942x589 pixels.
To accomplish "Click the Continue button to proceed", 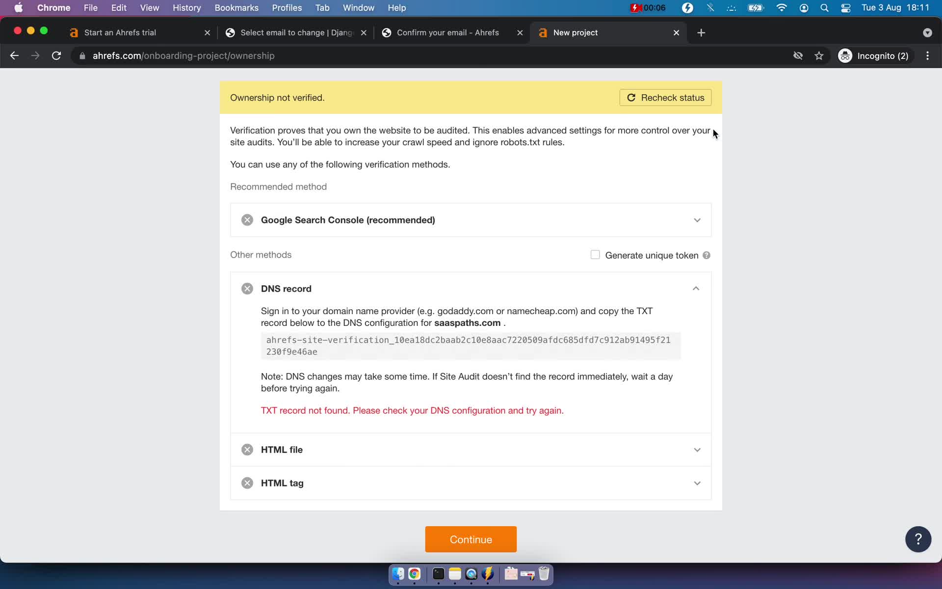I will click(471, 539).
